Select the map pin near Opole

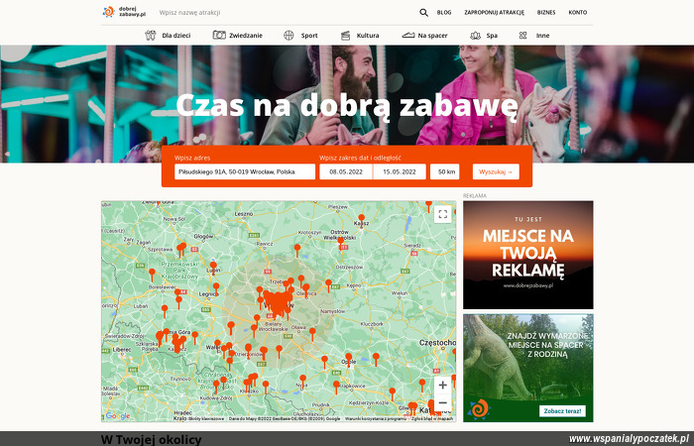349,359
